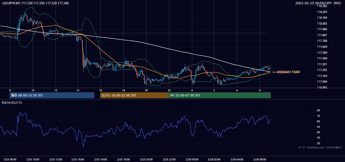Screen dimensions: 345x162
Task: Click RSI scale level 80
Action: 318,110
